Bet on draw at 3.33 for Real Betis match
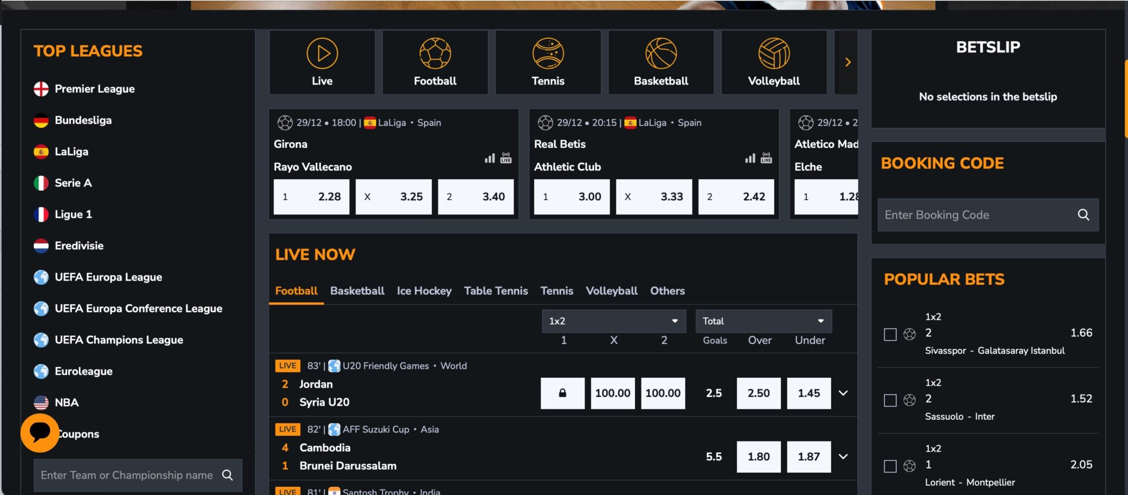Screen dimensions: 1128x495 coord(654,197)
